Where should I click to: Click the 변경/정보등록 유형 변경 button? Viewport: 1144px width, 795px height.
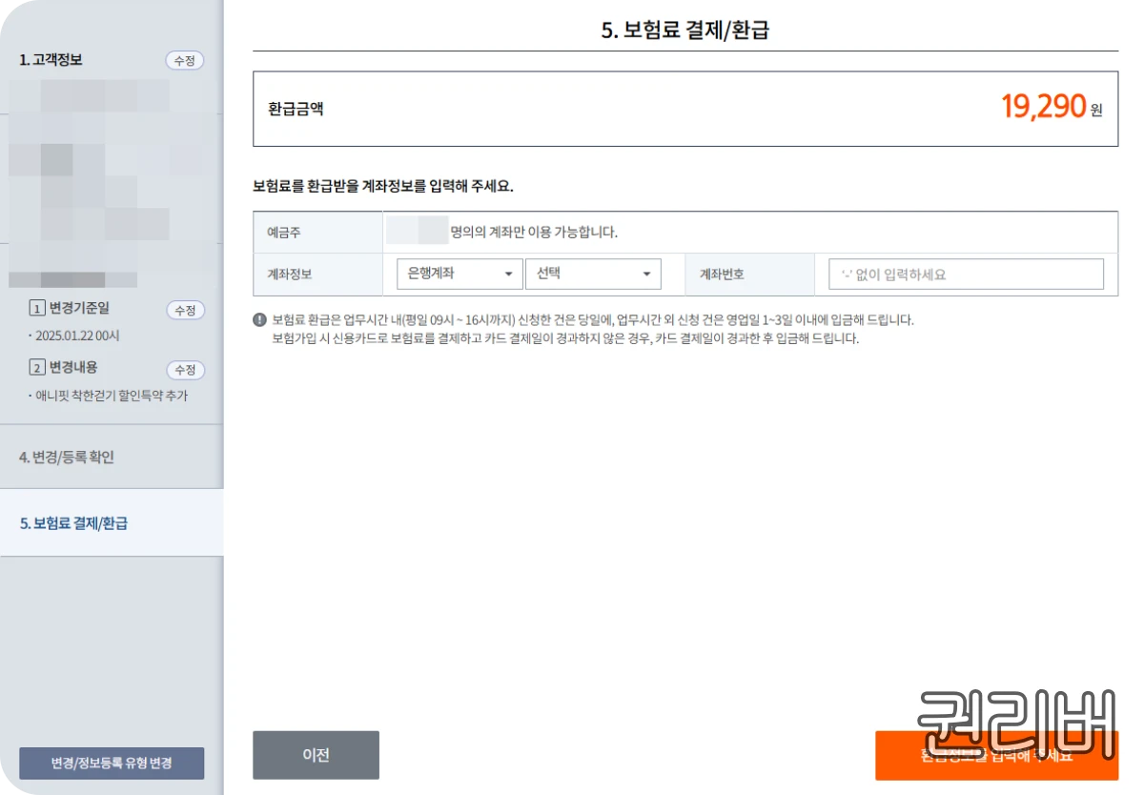coord(112,763)
